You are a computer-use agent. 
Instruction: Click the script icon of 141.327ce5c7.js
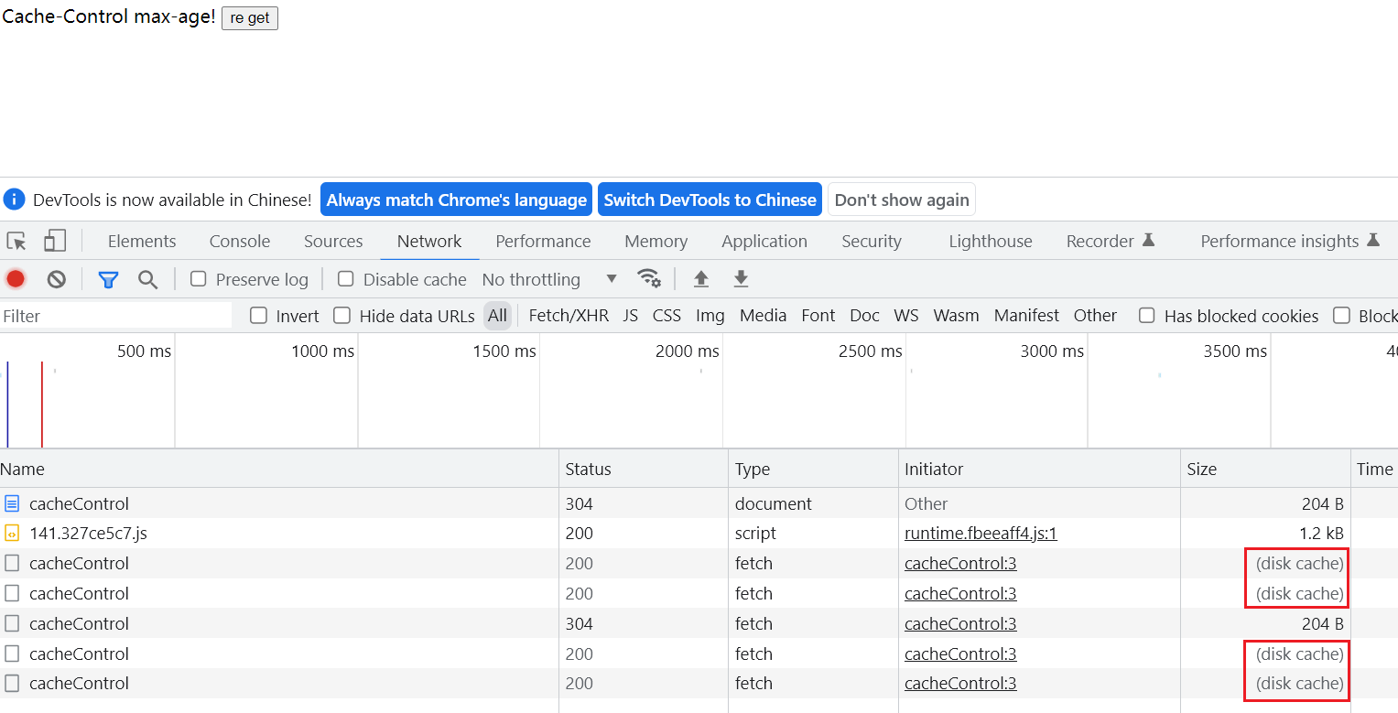tap(12, 533)
